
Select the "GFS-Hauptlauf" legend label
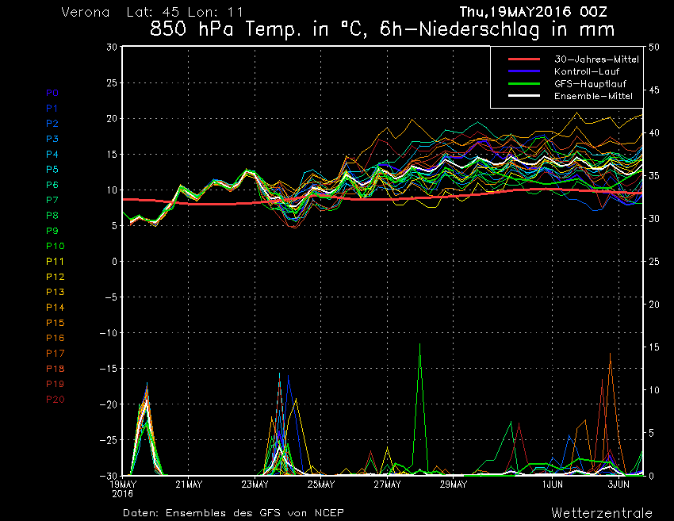pyautogui.click(x=590, y=84)
